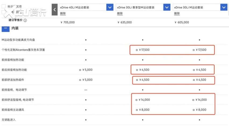229x126 pixels.
Task: Click the 前排舒适型座椅, 电动调节 row label
Action: (18, 100)
